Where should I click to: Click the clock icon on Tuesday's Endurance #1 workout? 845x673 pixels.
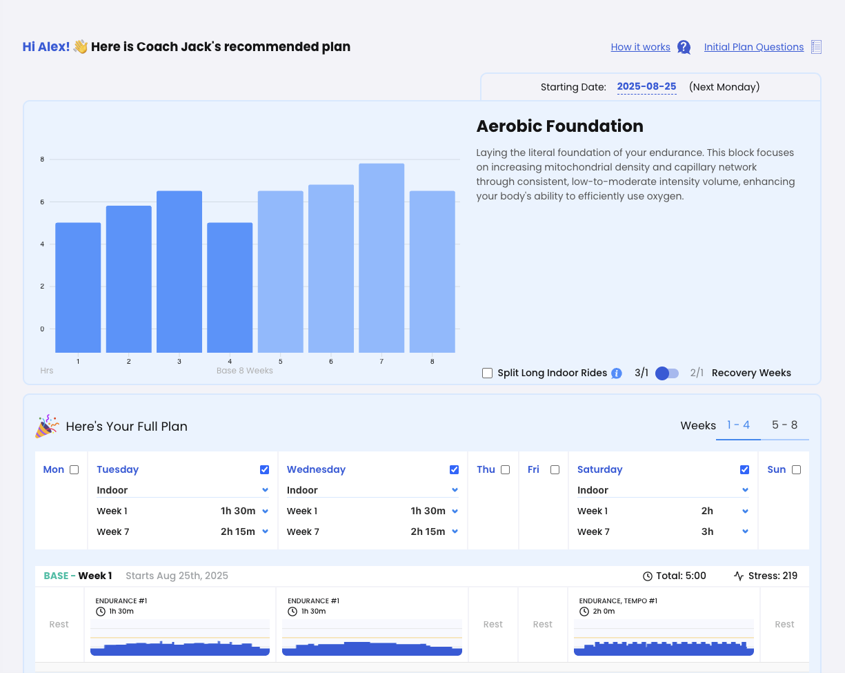coord(101,612)
